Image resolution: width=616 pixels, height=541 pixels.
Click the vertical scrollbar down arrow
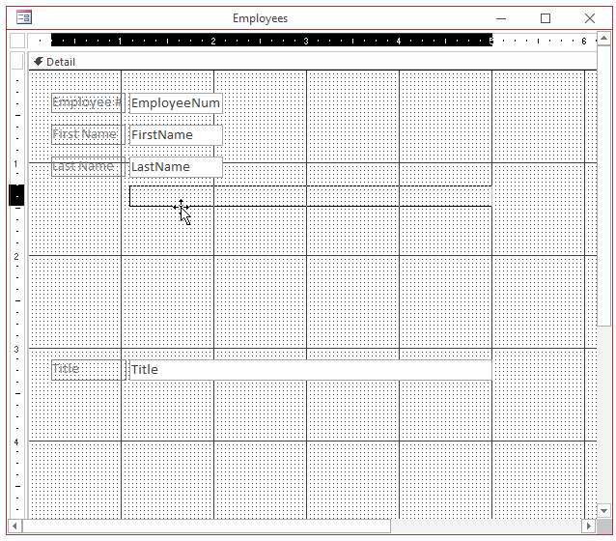pos(603,511)
